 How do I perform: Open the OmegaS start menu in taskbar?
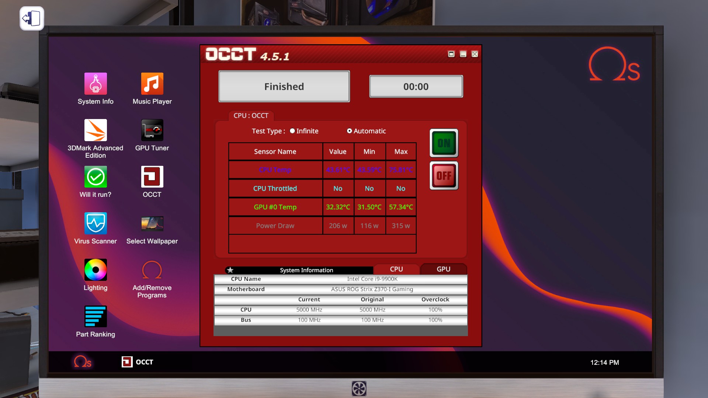(x=82, y=362)
